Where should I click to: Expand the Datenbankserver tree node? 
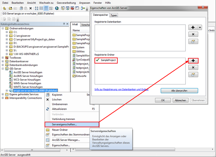tap(3, 61)
